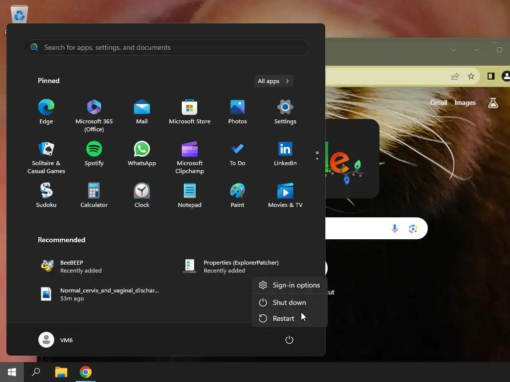Open taskbar Search magnifier
Image resolution: width=510 pixels, height=382 pixels.
(36, 372)
